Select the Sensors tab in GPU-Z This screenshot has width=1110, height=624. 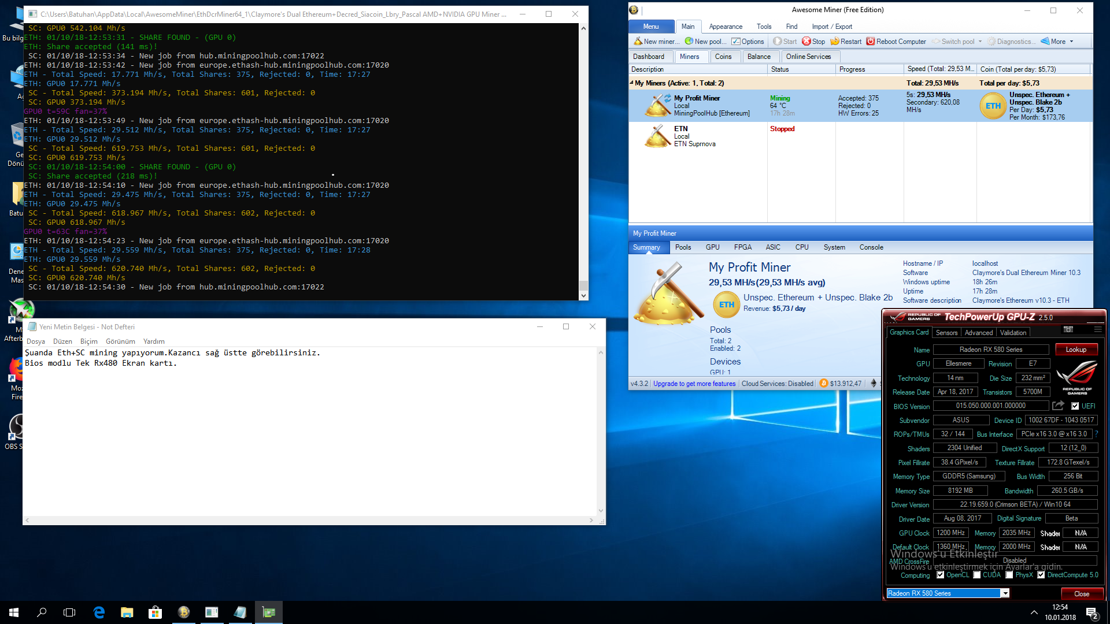(947, 332)
